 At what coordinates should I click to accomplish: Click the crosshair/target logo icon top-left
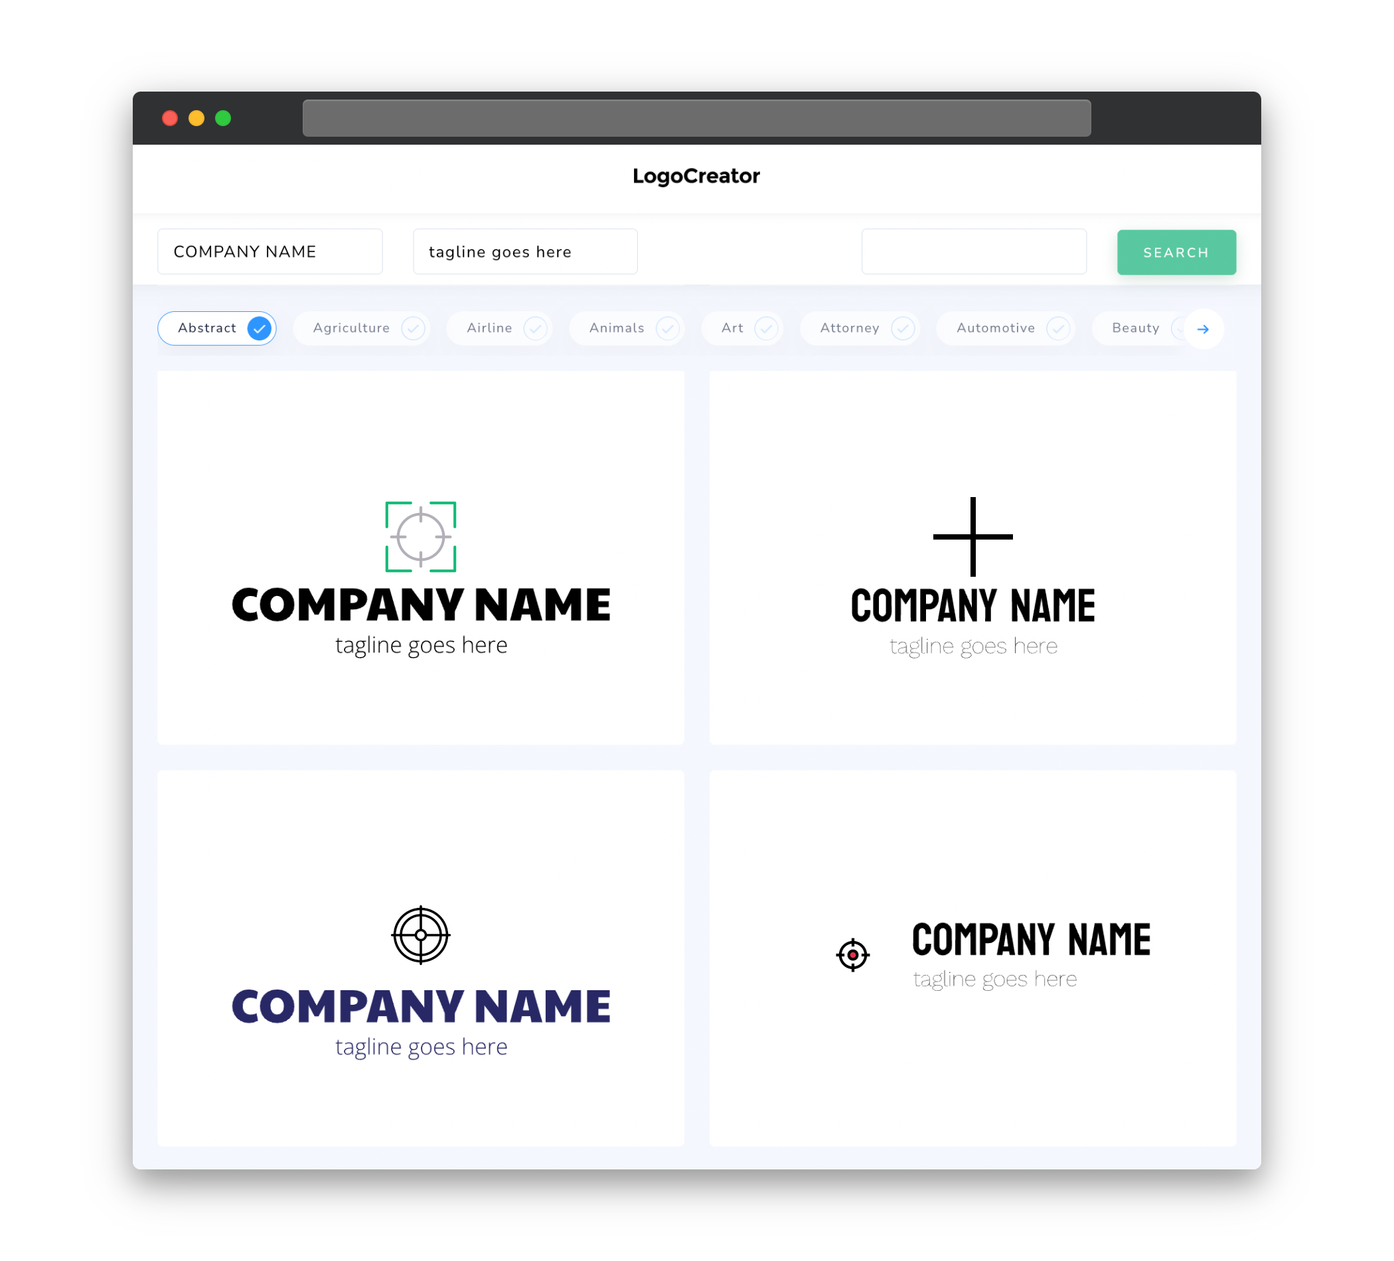point(420,535)
